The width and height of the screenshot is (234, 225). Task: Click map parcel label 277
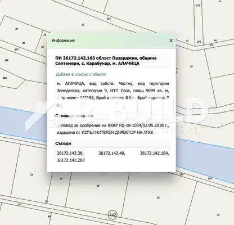click(x=16, y=49)
